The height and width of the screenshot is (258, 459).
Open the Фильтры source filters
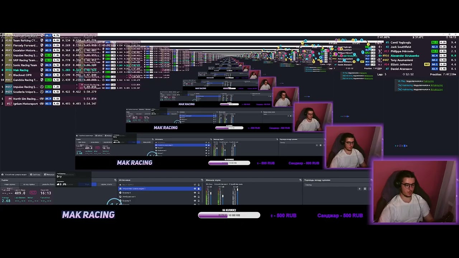point(49,175)
